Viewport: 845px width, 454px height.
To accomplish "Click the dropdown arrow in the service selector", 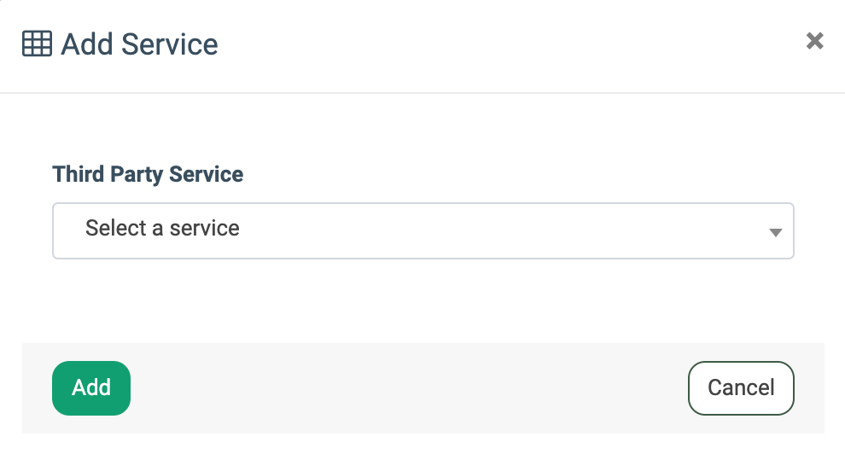I will (x=775, y=232).
